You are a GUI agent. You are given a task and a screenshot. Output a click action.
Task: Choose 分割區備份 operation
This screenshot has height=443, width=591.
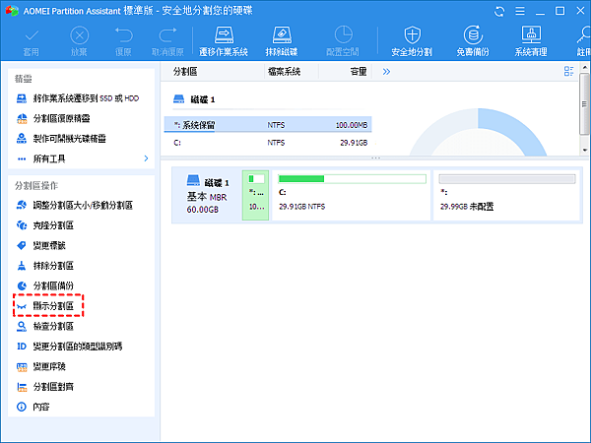point(45,285)
